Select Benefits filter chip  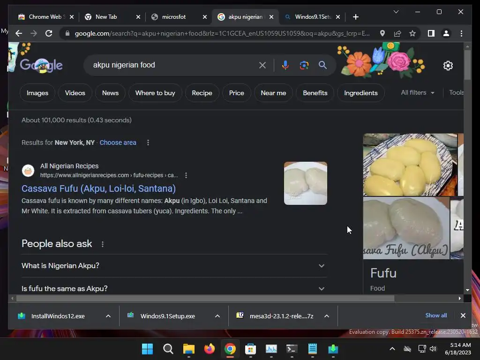[315, 93]
